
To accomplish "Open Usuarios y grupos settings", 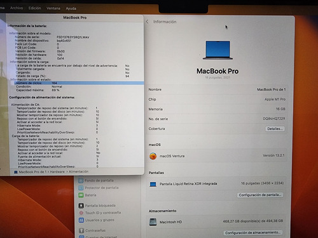I will 97,220.
